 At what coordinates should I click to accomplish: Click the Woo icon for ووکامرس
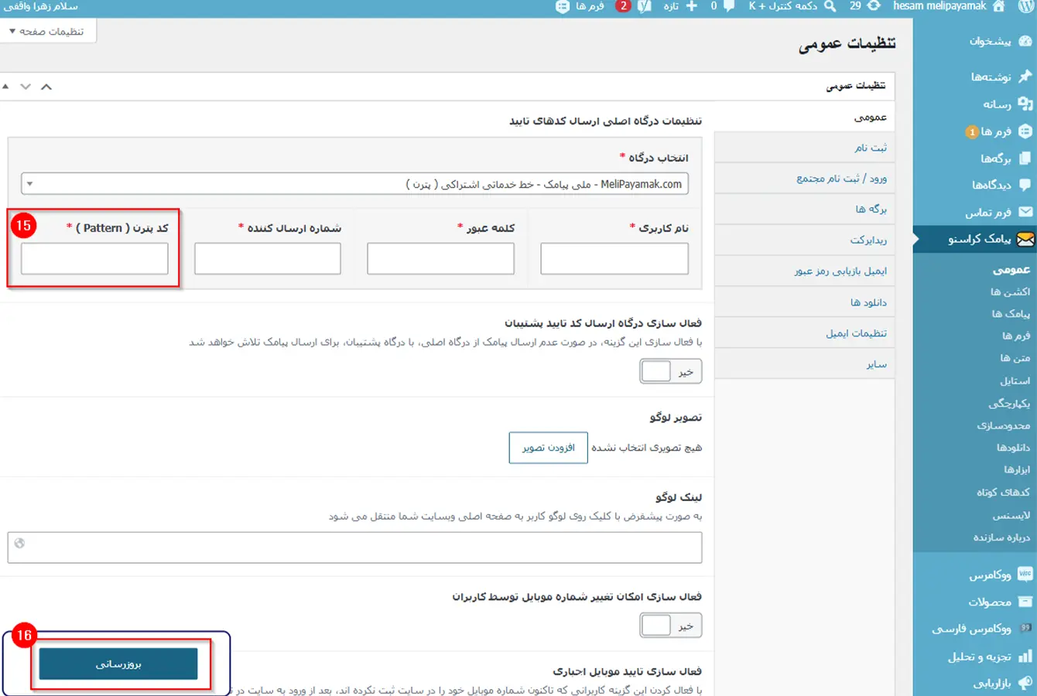click(1025, 575)
